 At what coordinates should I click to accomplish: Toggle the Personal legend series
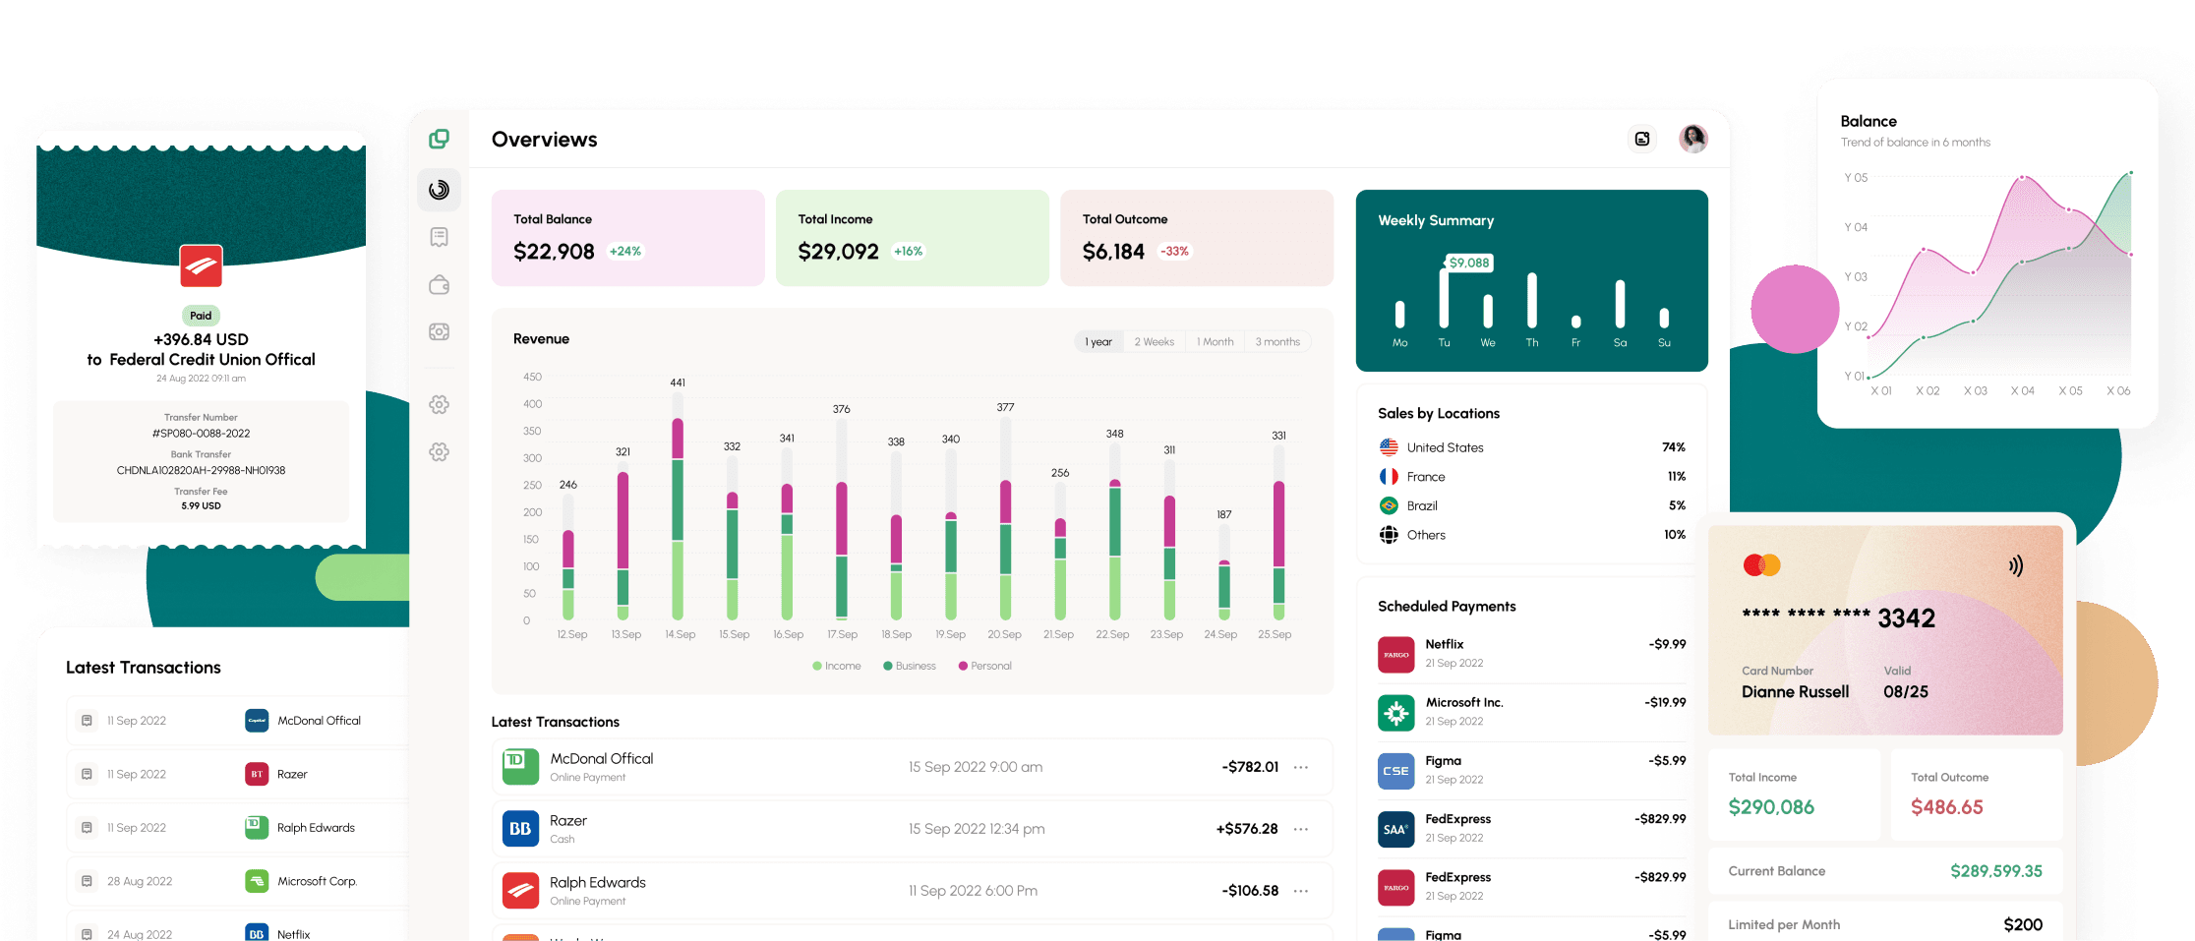(x=984, y=666)
